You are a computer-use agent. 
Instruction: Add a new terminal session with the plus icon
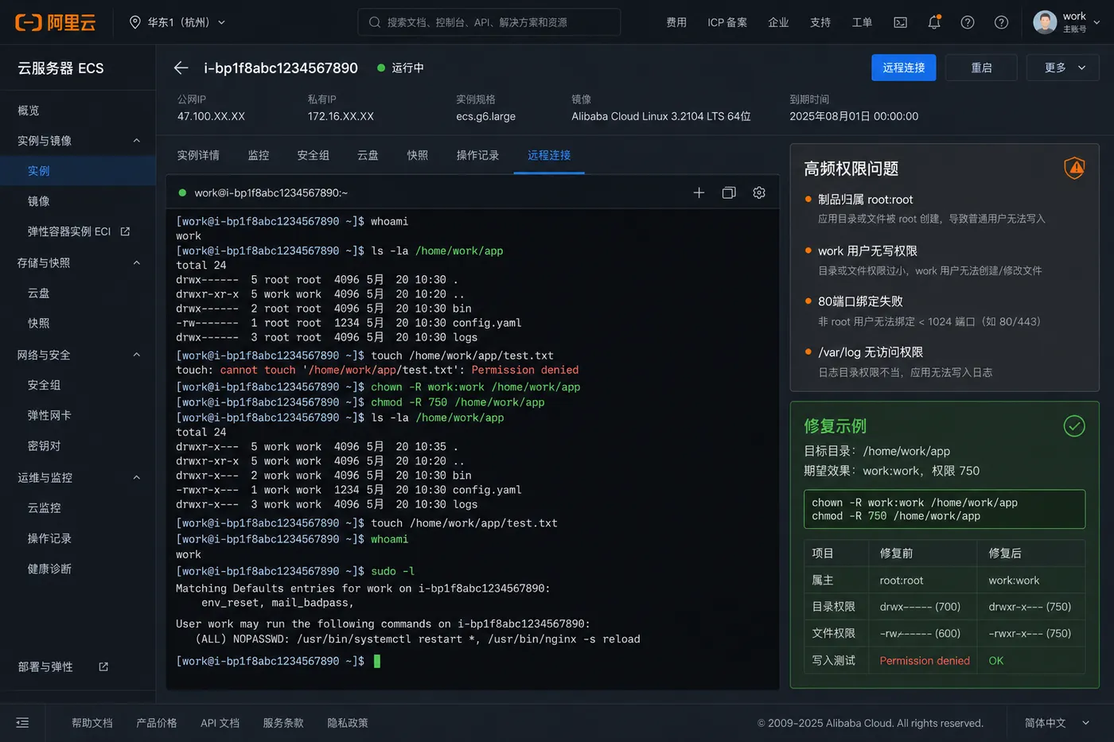tap(699, 192)
